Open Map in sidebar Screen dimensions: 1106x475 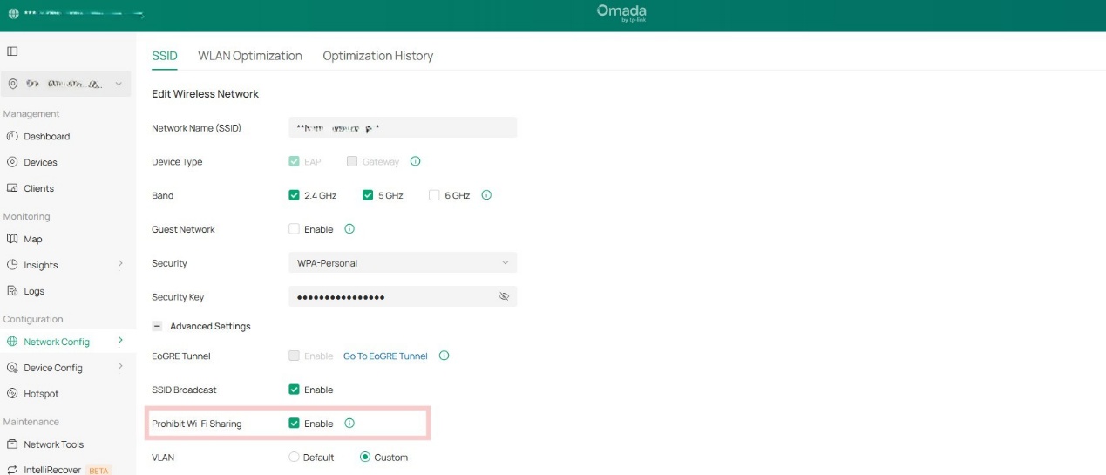pos(33,240)
